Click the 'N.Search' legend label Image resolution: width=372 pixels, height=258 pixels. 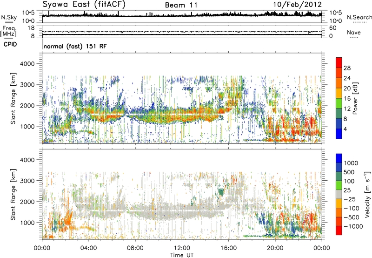pyautogui.click(x=359, y=17)
